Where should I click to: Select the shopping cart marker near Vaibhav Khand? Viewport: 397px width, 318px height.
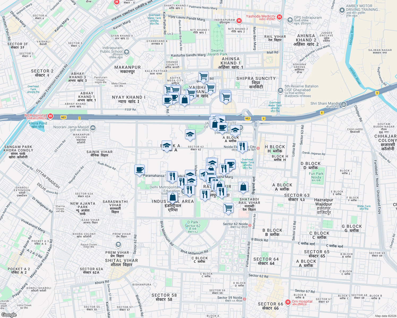[210, 88]
